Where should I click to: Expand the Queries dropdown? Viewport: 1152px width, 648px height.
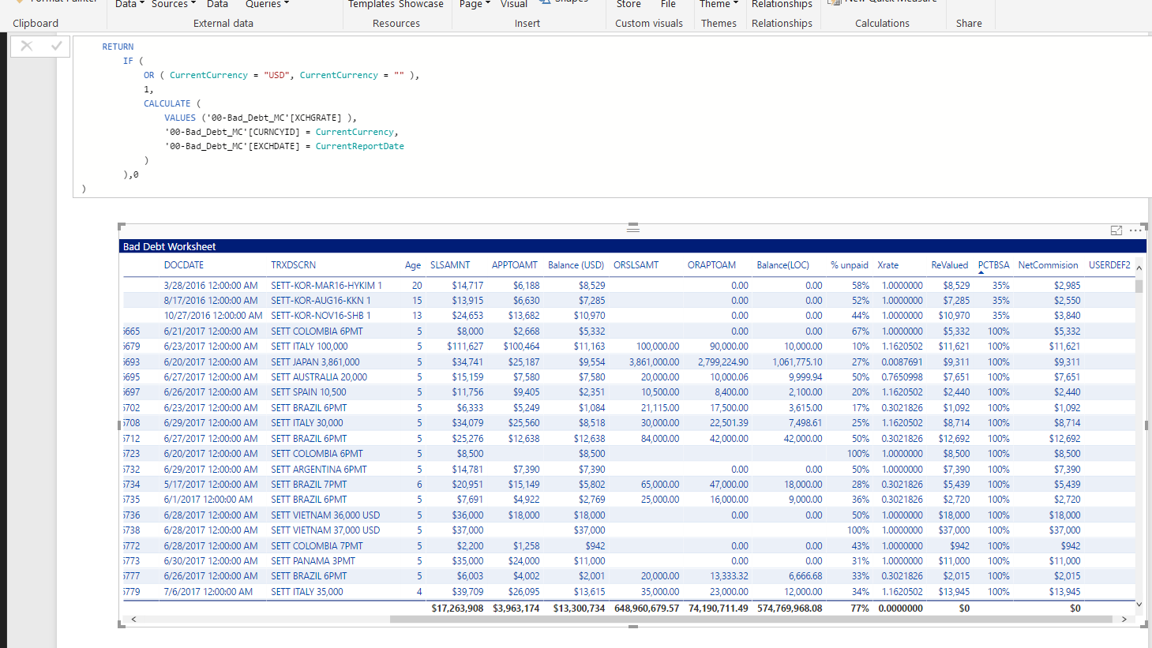tap(267, 4)
